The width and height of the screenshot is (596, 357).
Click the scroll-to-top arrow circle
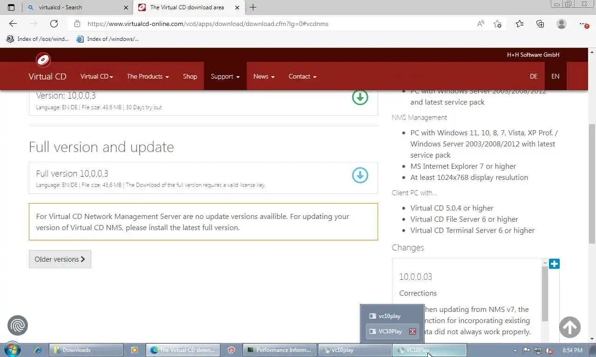click(x=569, y=327)
